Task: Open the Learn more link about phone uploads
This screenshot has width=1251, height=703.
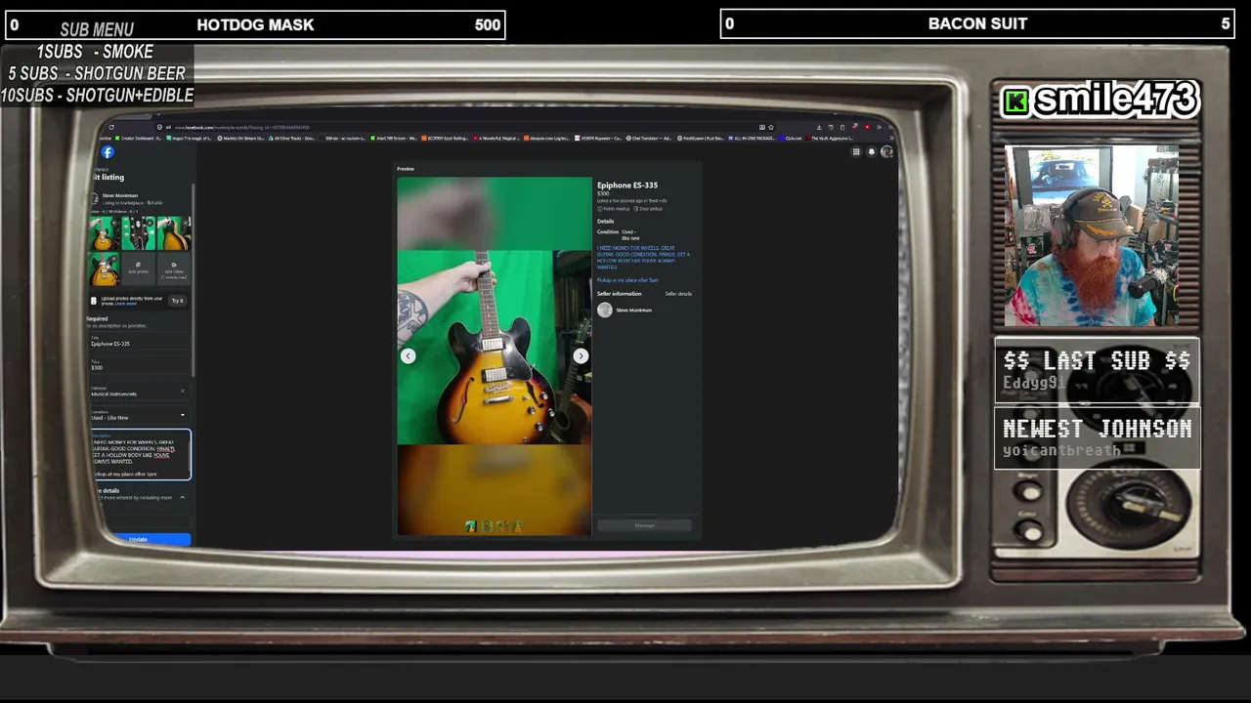Action: coord(126,304)
